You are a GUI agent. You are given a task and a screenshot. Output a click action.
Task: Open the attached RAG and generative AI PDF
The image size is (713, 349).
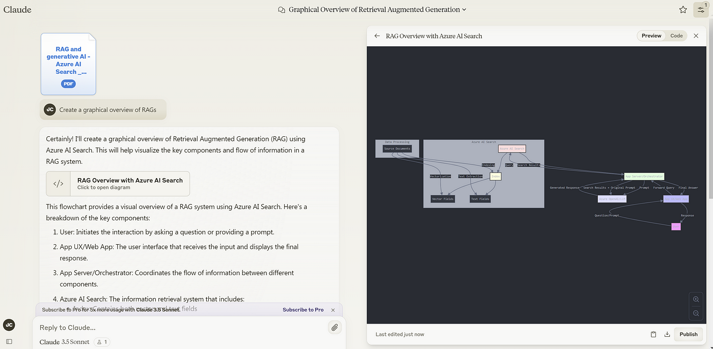[68, 64]
